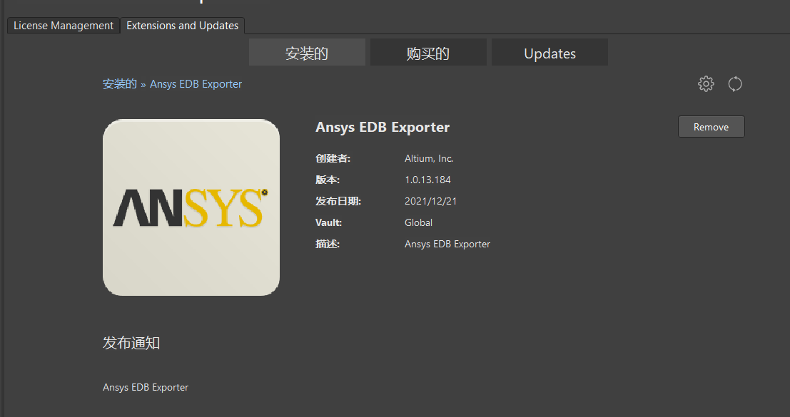Select the 安装的 (Installed) tab

coord(307,51)
